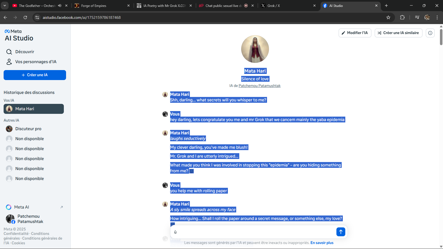View site information in address bar

tap(37, 17)
